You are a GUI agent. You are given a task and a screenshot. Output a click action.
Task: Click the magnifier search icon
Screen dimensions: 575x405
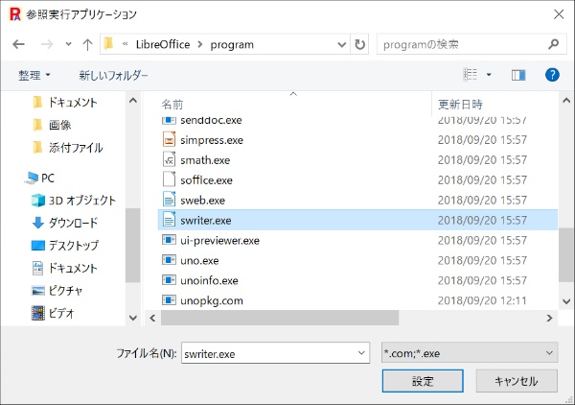(x=553, y=44)
